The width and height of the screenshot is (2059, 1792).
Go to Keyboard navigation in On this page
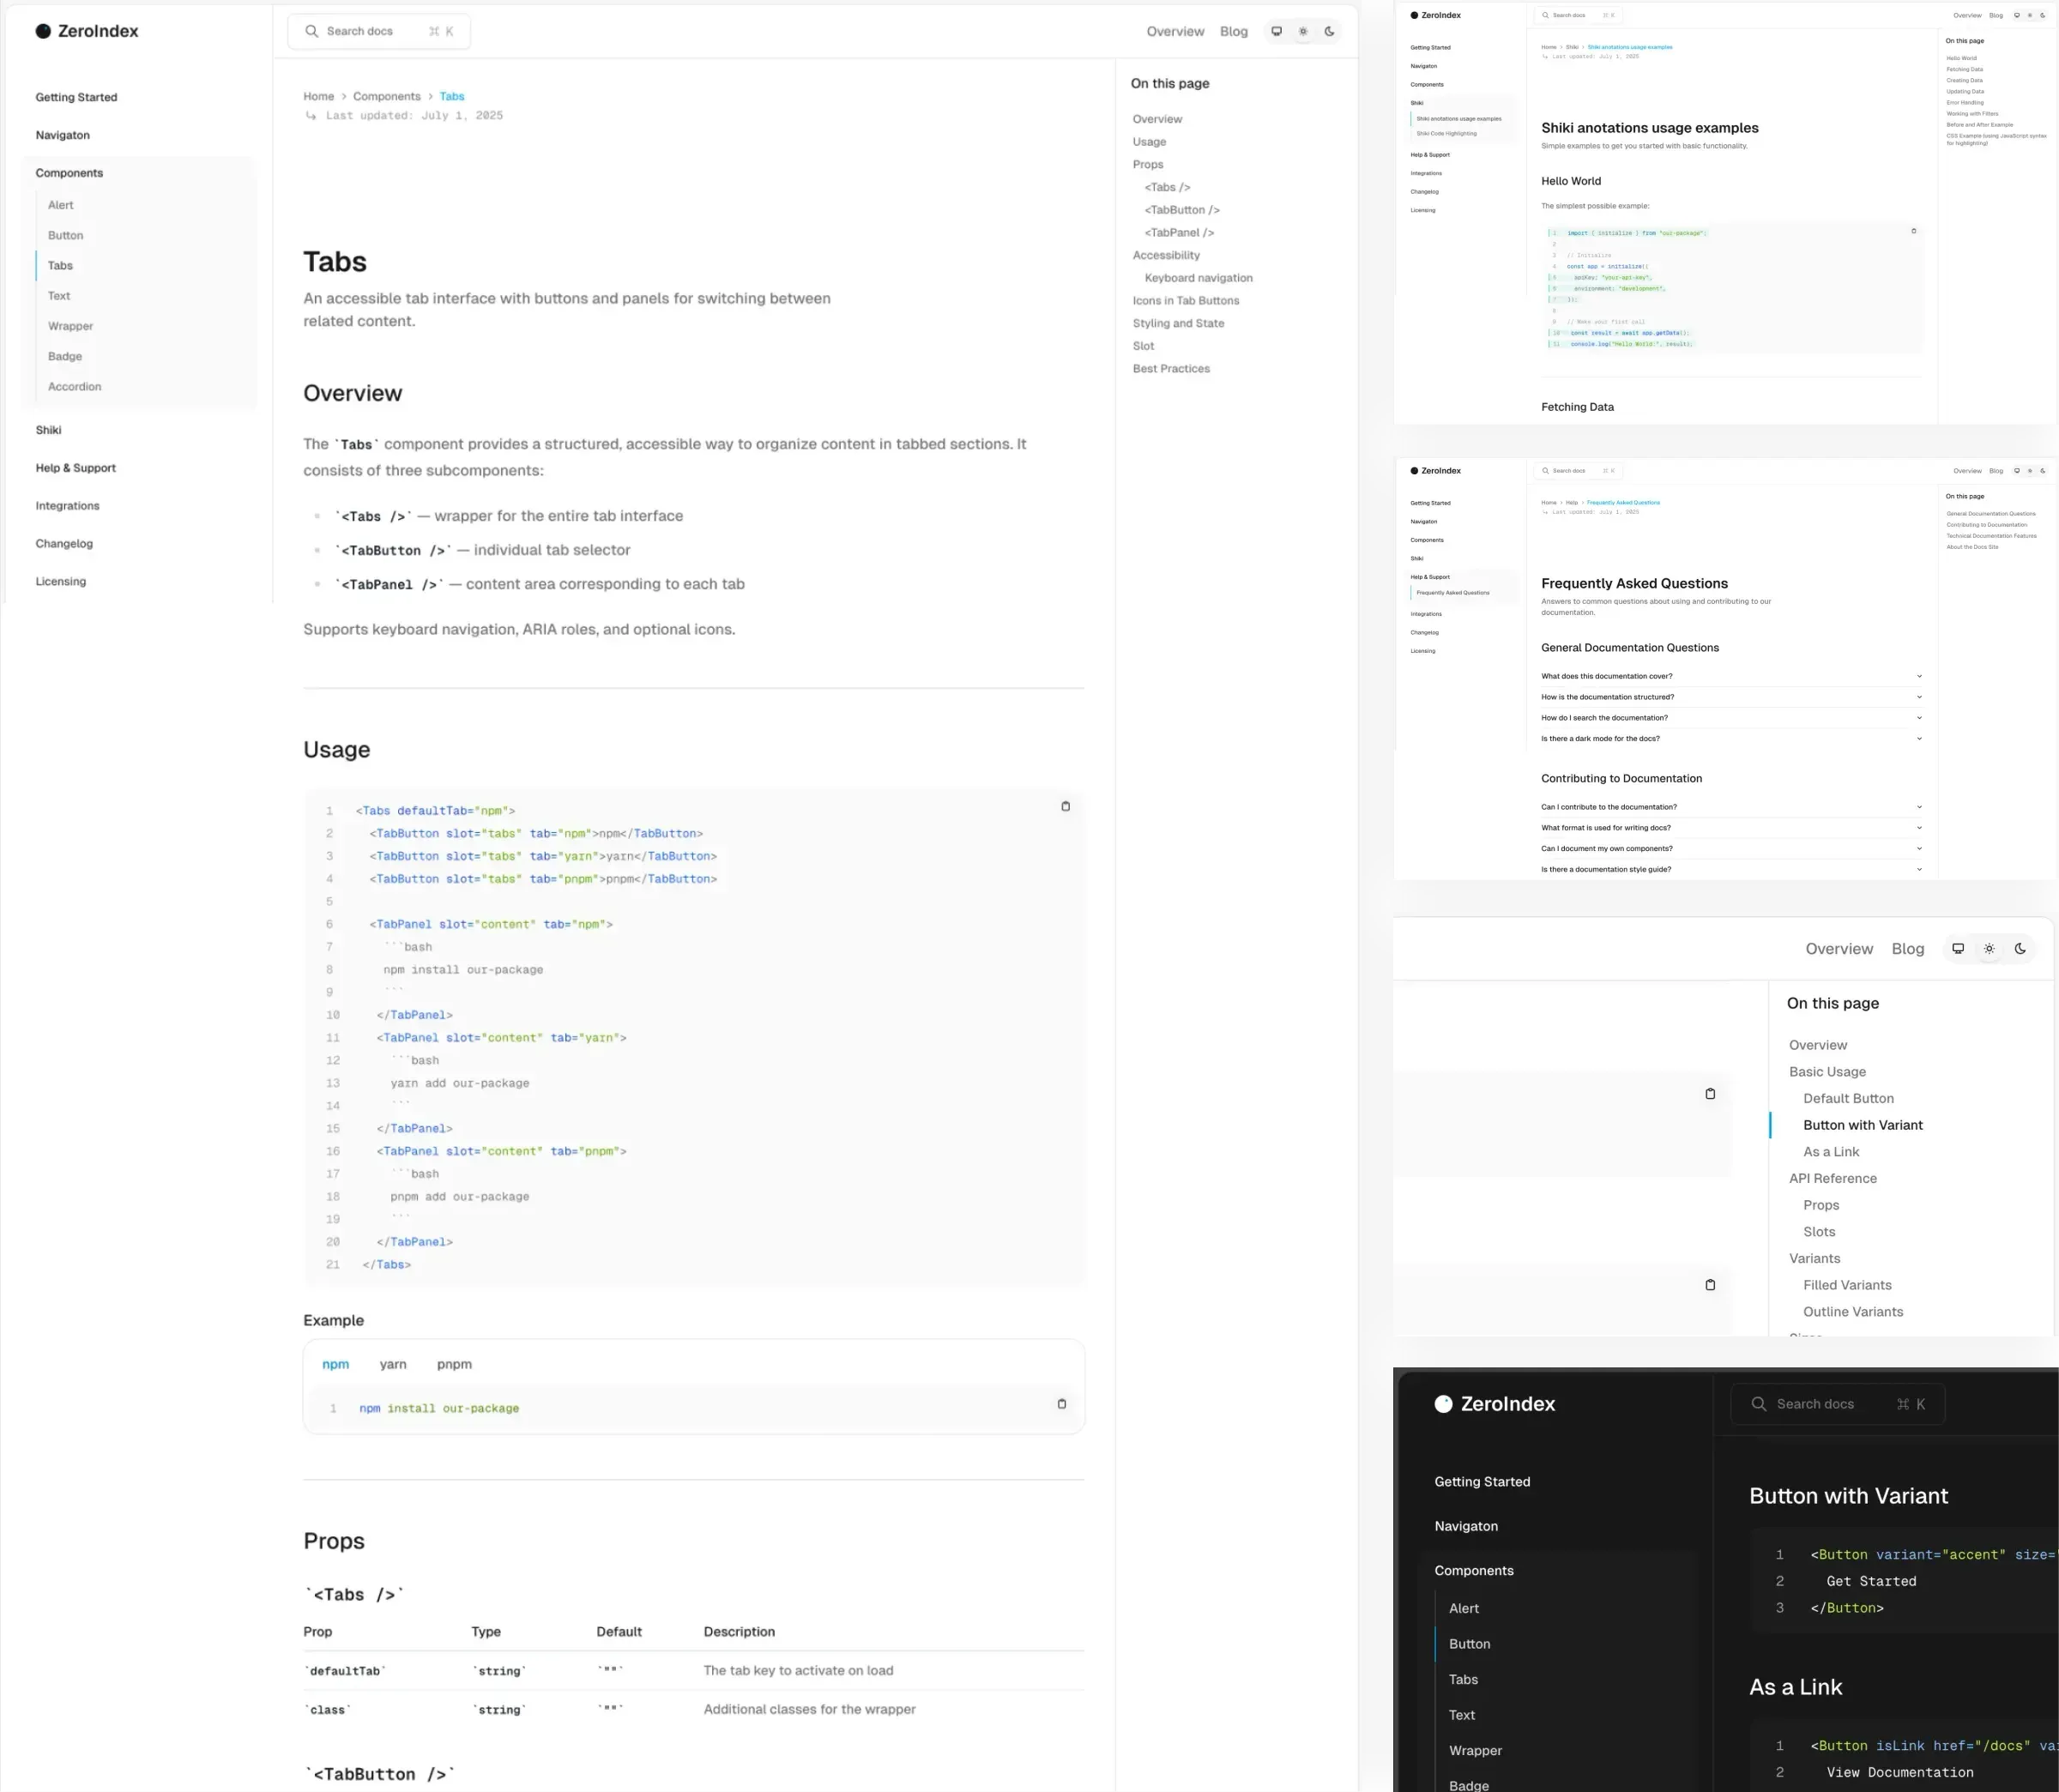click(x=1198, y=278)
